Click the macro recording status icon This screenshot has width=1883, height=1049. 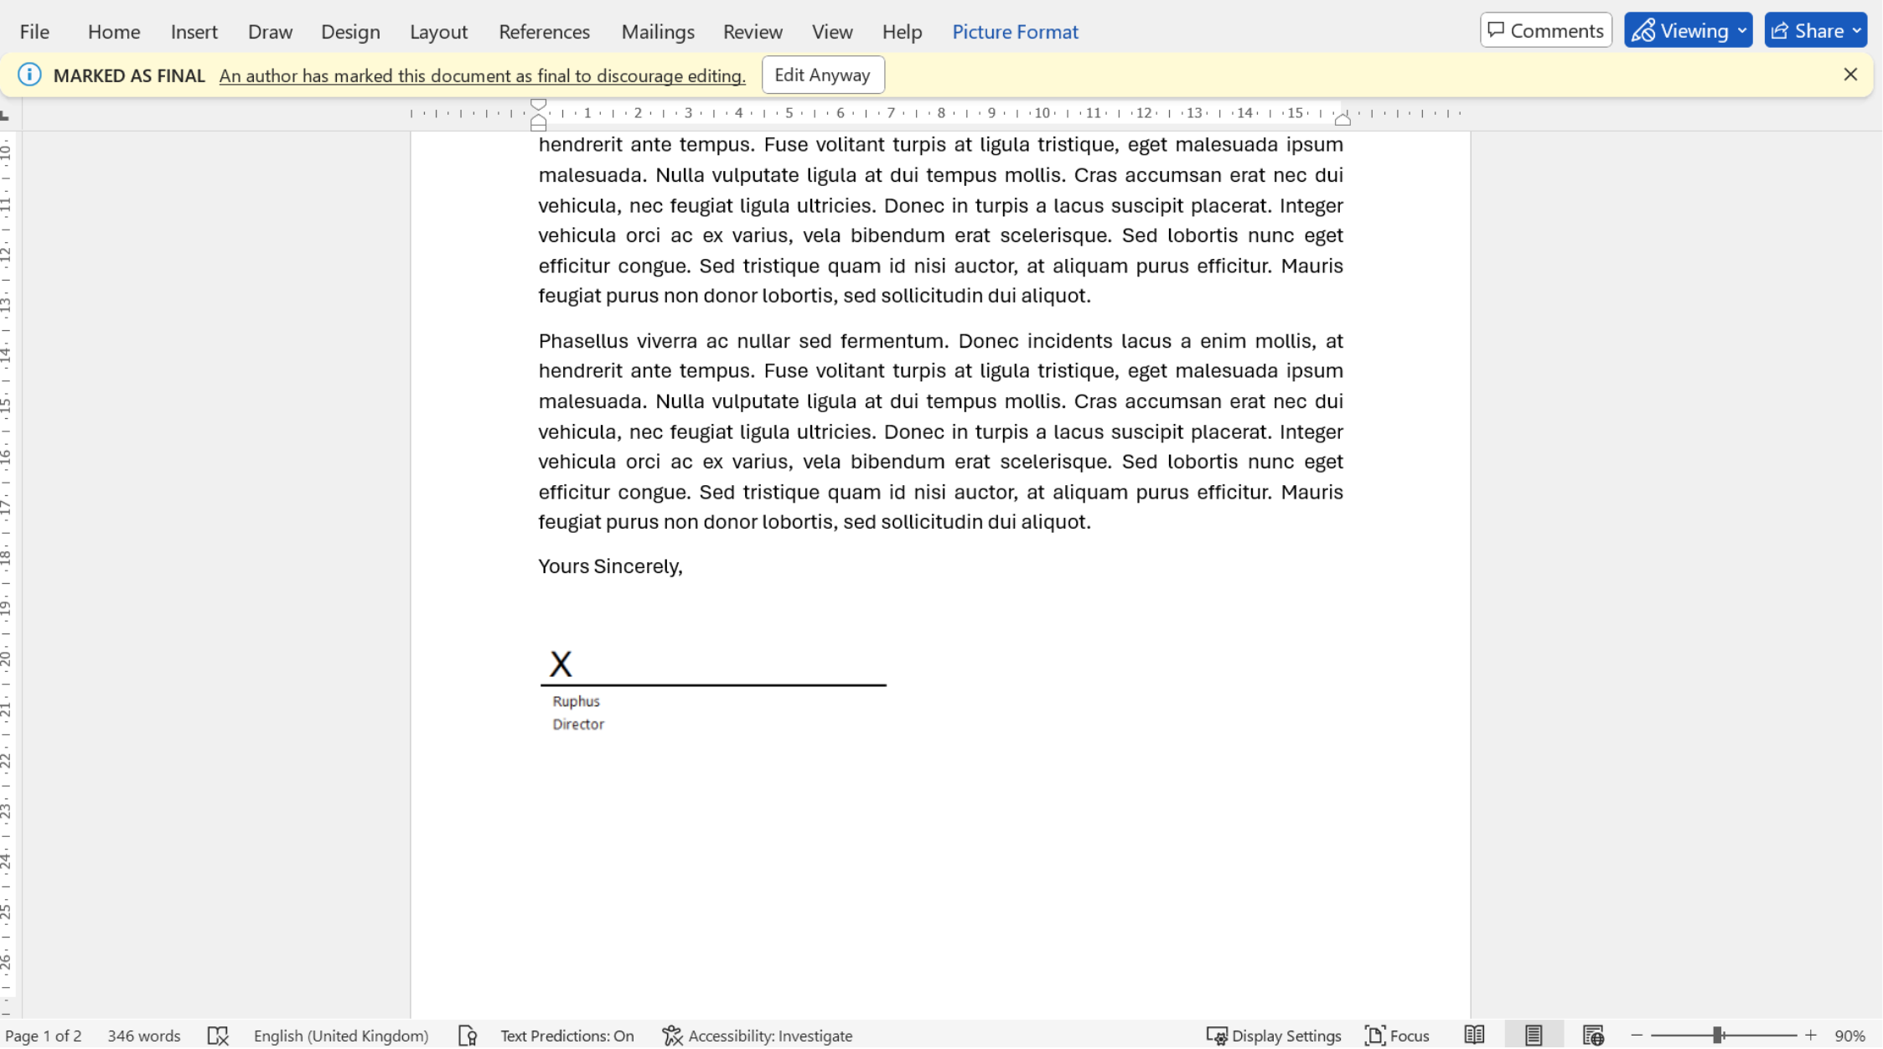(468, 1036)
